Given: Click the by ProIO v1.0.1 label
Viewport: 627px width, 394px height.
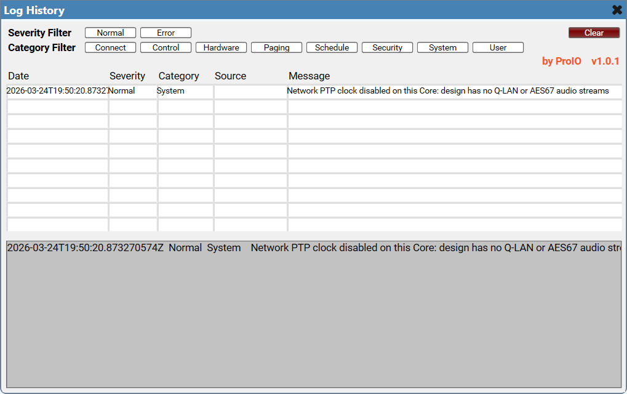Looking at the screenshot, I should click(x=580, y=62).
